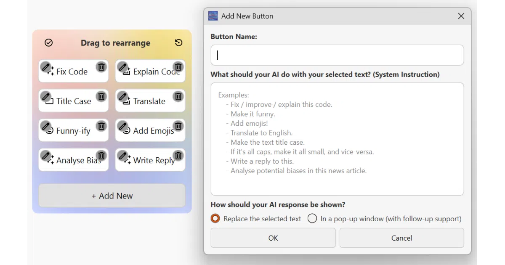
Task: Click the Write Reply button label
Action: coord(154,161)
